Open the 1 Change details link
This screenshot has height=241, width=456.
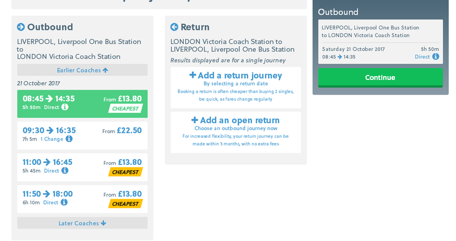click(52, 139)
